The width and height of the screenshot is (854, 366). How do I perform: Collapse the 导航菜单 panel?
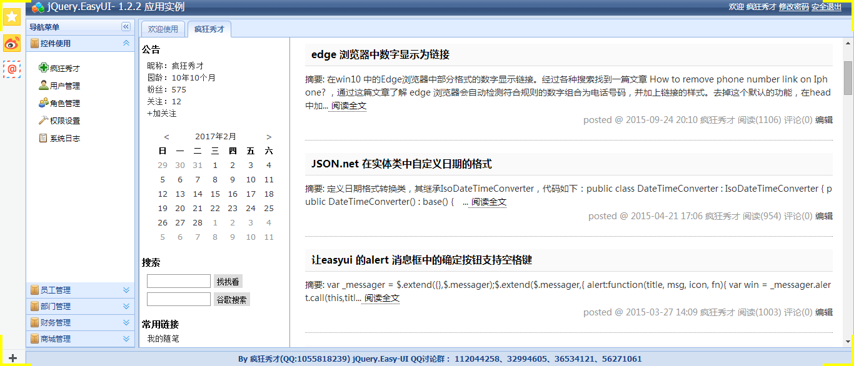(x=126, y=27)
